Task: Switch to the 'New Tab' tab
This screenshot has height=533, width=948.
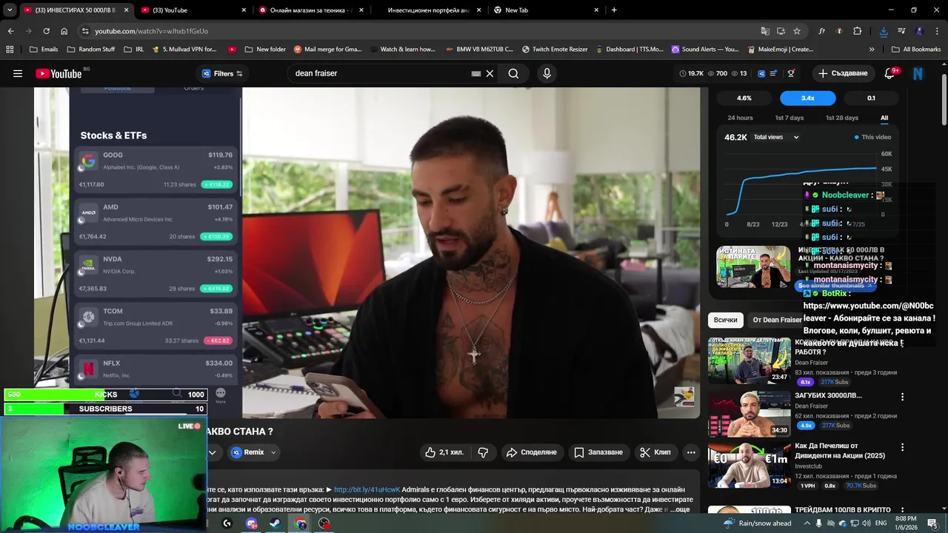Action: pyautogui.click(x=547, y=10)
